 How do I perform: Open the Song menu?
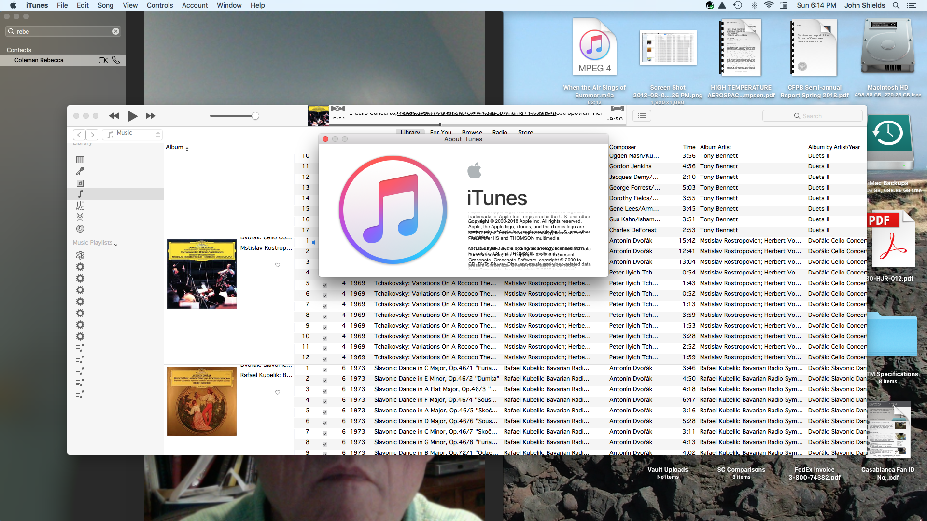click(105, 5)
